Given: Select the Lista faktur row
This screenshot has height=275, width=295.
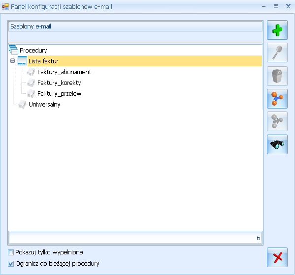Looking at the screenshot, I should coord(145,61).
